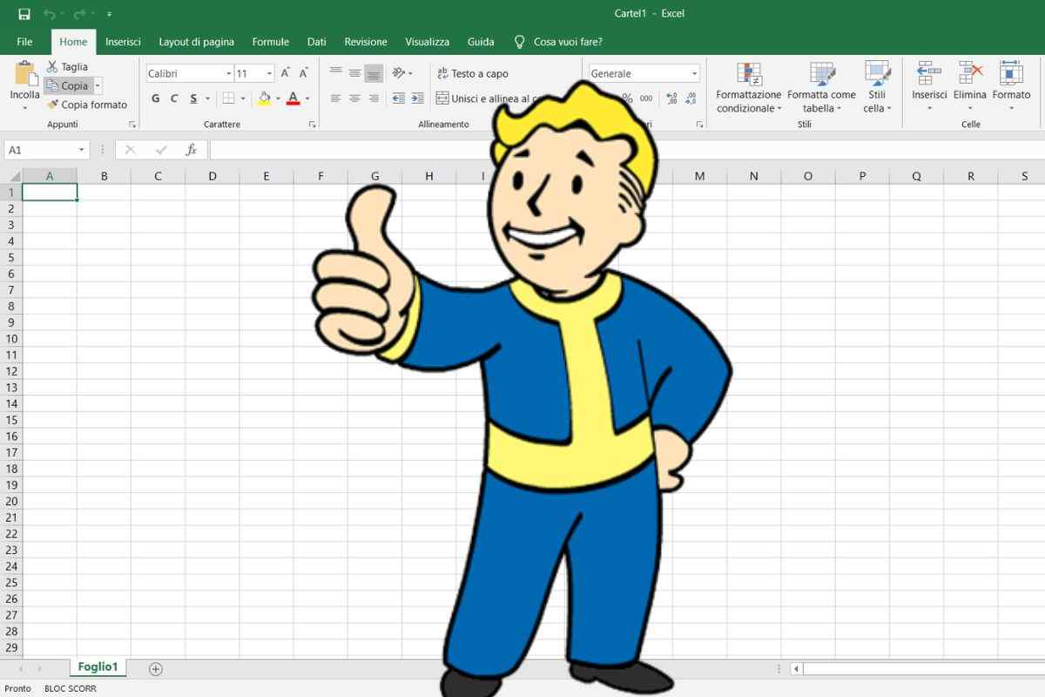Viewport: 1045px width, 697px height.
Task: Click the increase indent icon
Action: (x=419, y=98)
